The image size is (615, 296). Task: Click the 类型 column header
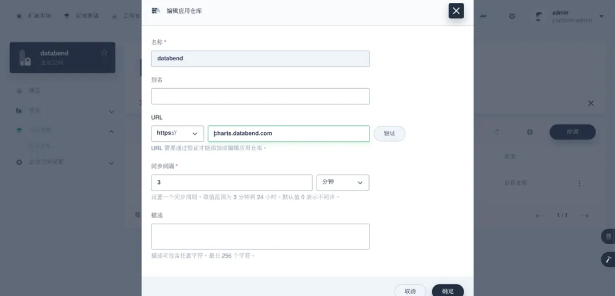[510, 157]
